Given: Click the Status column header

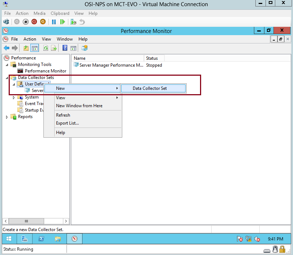Looking at the screenshot, I should [152, 58].
